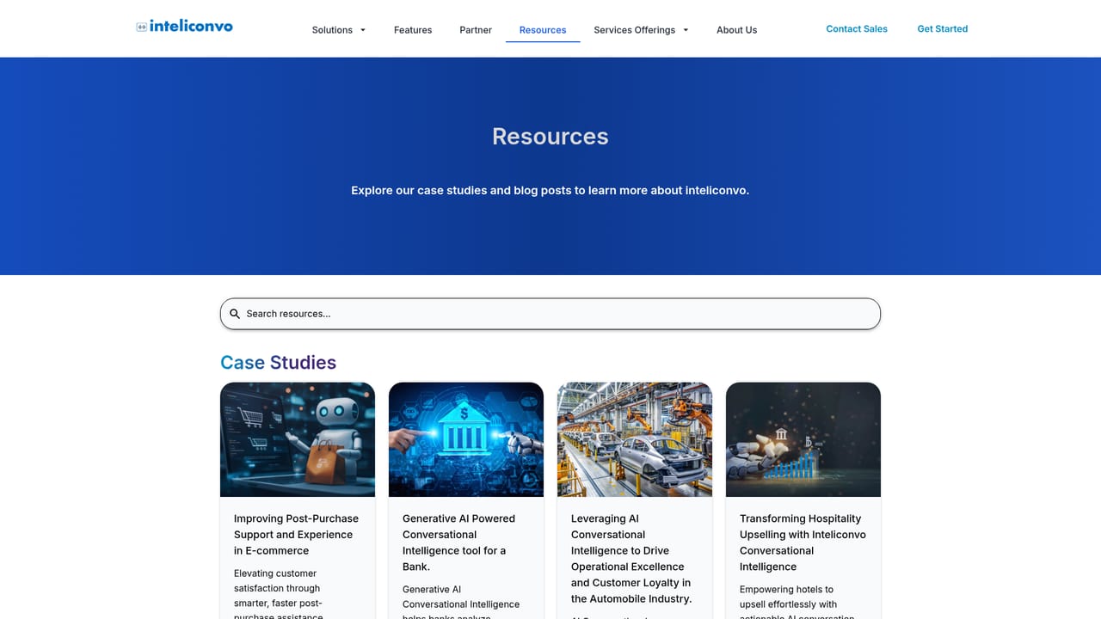Open 'Generative AI Powered Conversational Intelligence' title

(458, 542)
